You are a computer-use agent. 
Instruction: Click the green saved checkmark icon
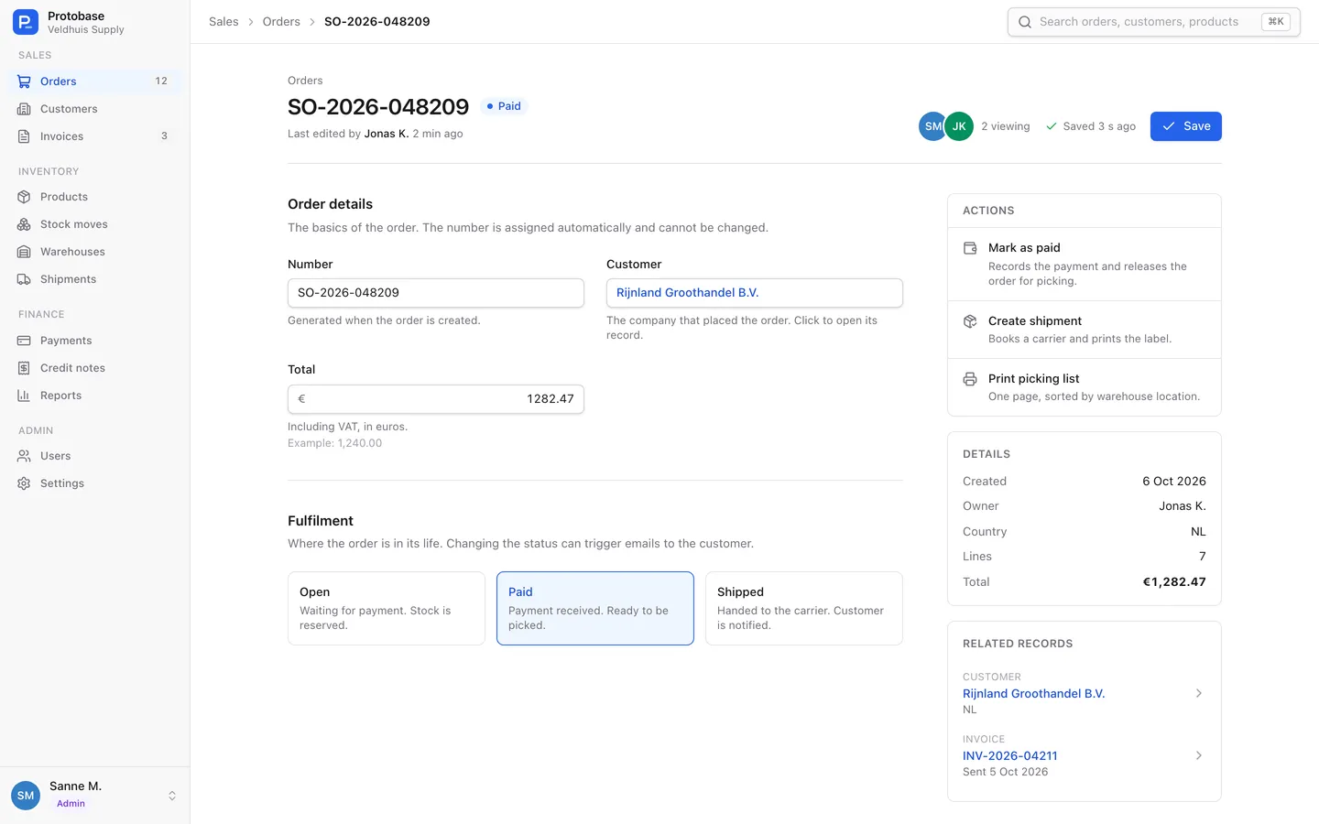pyautogui.click(x=1052, y=126)
